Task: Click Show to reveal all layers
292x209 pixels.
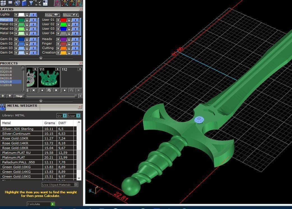Action: coord(70,15)
